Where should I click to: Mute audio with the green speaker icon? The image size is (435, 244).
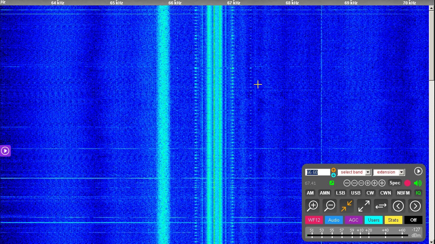[x=418, y=183]
